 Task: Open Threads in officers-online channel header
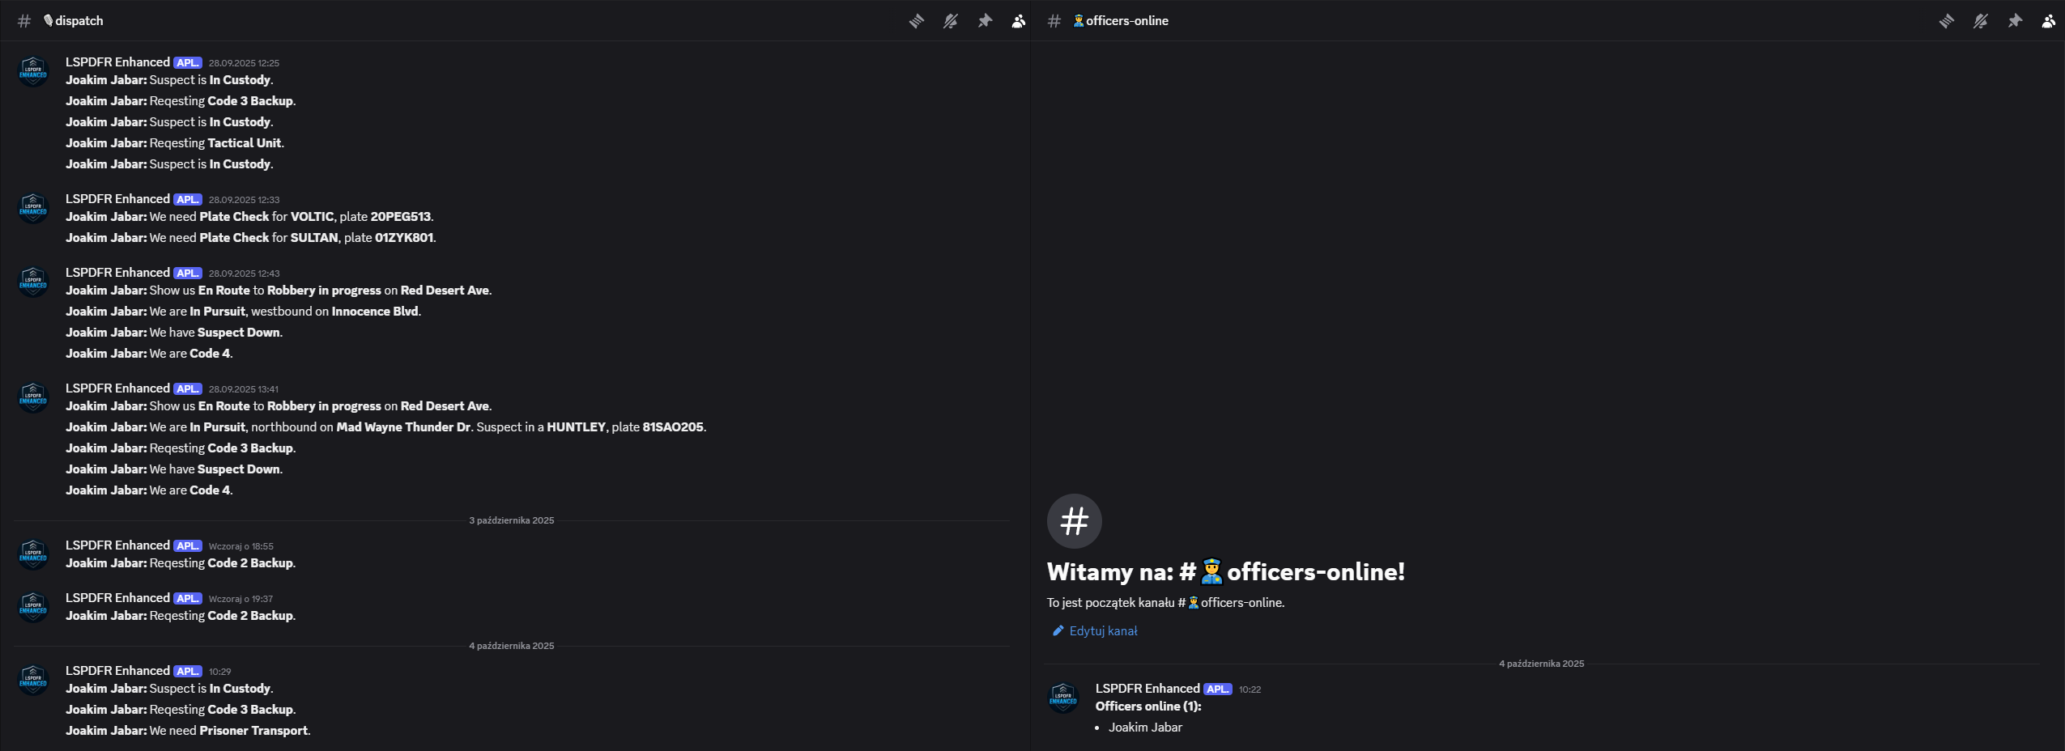coord(1947,21)
